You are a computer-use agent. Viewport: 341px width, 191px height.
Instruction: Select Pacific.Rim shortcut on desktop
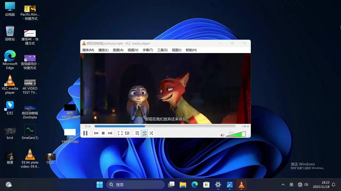pyautogui.click(x=30, y=13)
